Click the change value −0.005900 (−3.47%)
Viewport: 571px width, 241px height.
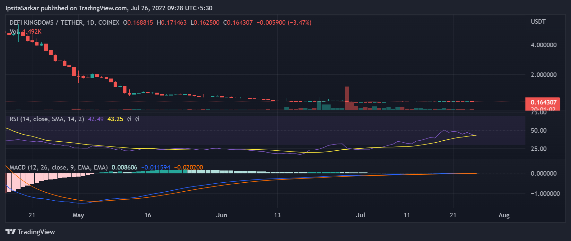pyautogui.click(x=284, y=22)
